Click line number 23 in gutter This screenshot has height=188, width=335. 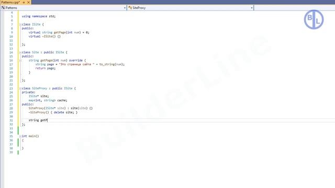[x=11, y=88]
